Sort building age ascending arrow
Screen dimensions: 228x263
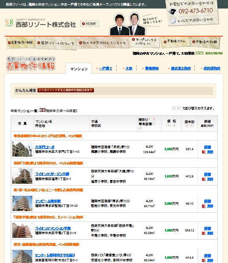[192, 126]
